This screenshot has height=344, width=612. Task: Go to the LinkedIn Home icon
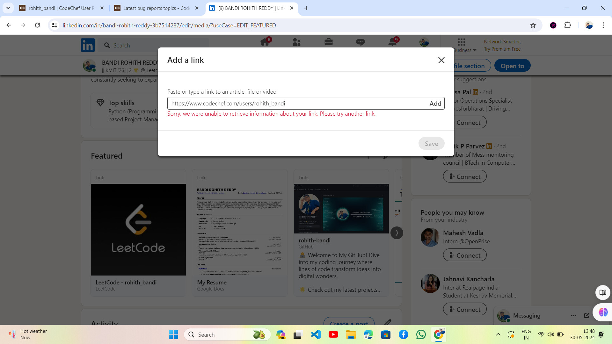(x=265, y=42)
